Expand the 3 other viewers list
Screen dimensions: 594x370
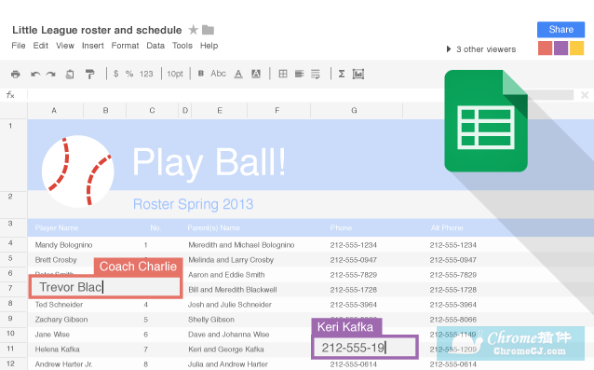[481, 49]
